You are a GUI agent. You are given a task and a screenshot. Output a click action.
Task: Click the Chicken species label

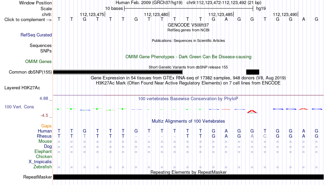(x=44, y=157)
